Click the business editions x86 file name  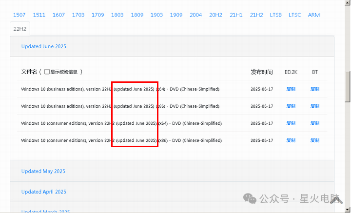(x=120, y=106)
